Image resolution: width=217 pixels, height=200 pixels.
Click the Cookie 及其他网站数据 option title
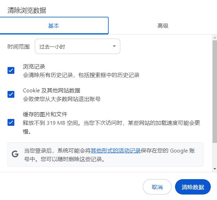click(51, 90)
